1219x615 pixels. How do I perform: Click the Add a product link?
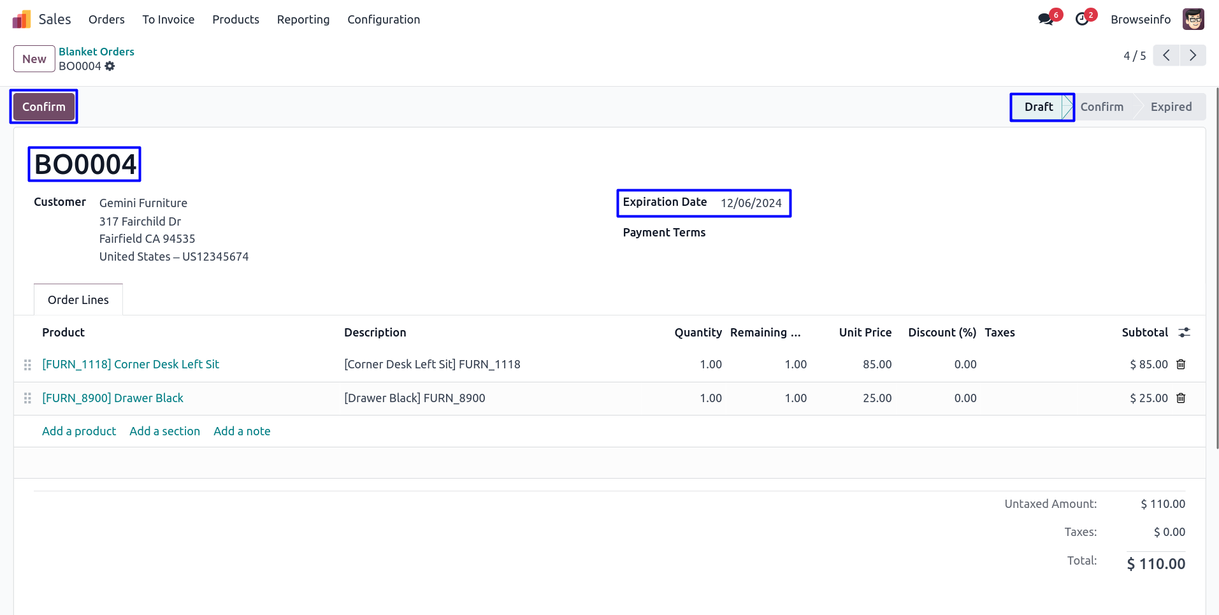[x=79, y=431]
